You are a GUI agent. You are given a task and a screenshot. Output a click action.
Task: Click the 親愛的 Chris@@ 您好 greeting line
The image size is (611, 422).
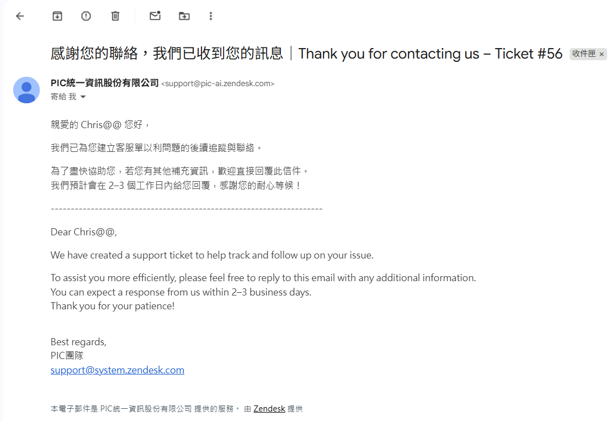[100, 125]
